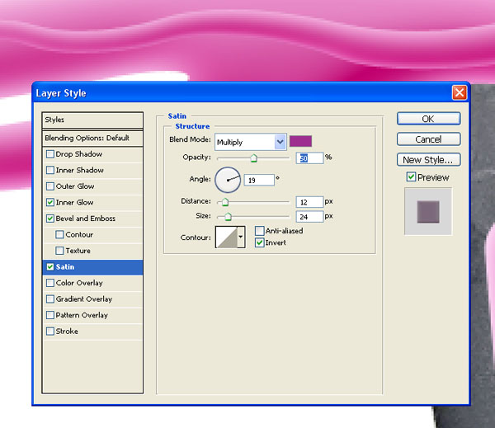Image resolution: width=495 pixels, height=428 pixels.
Task: Open the Contour curve thumbnail editor
Action: [226, 237]
